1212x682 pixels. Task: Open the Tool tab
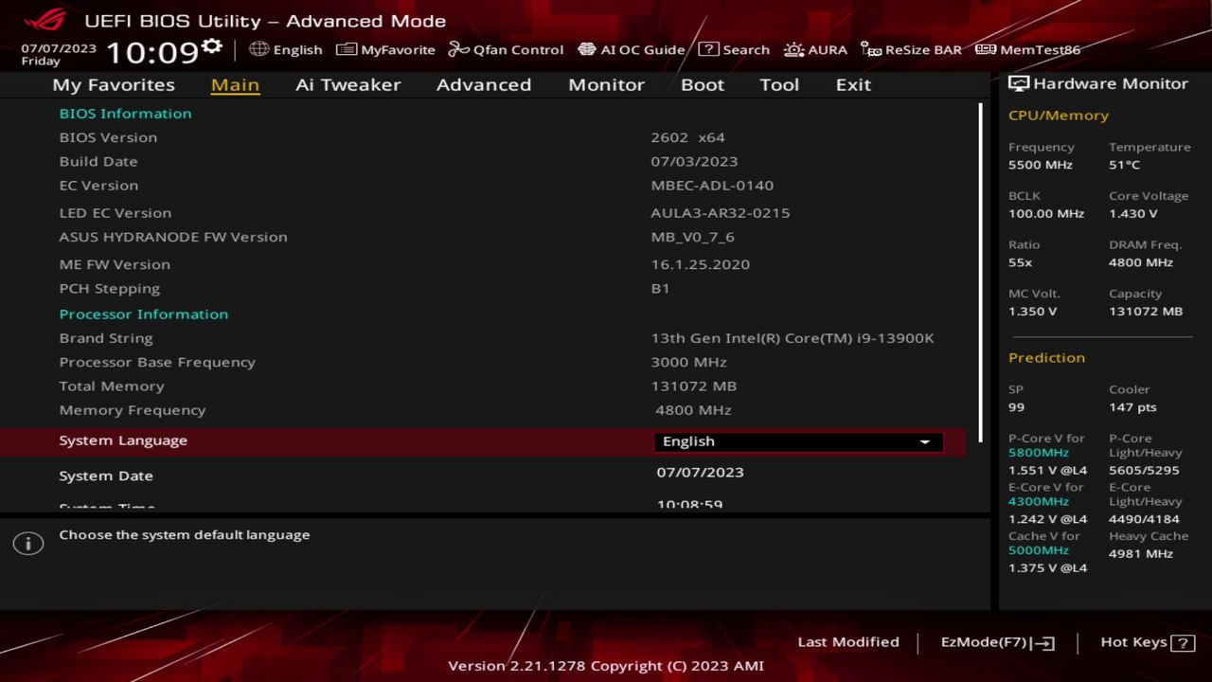(779, 84)
